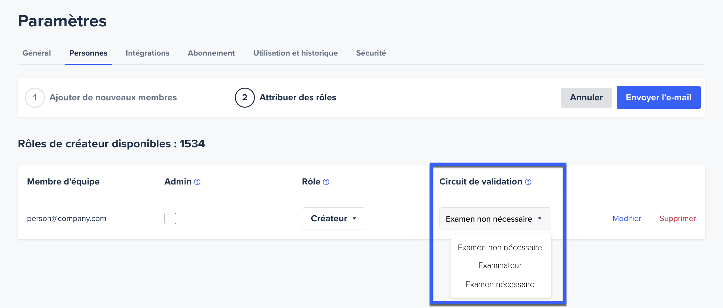Open Utilisation et historique tab
Viewport: 723px width, 308px height.
[295, 53]
